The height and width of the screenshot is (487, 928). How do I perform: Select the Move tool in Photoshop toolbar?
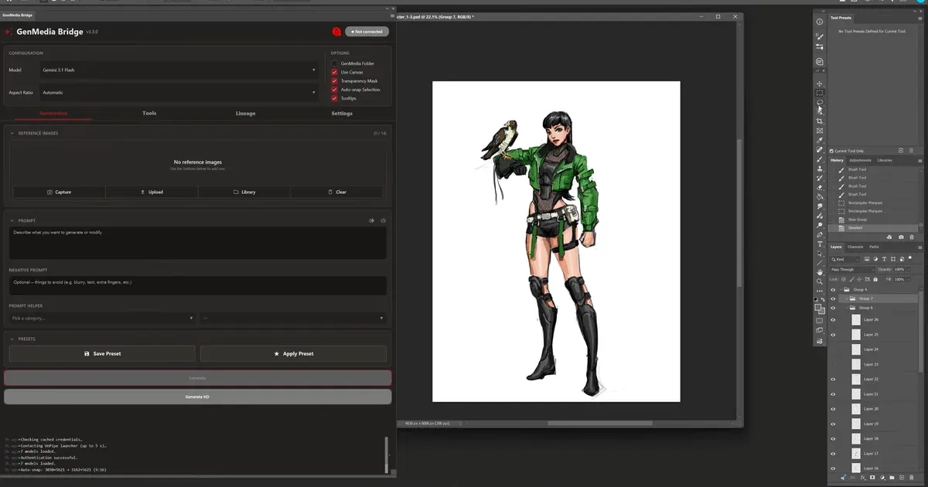[820, 84]
